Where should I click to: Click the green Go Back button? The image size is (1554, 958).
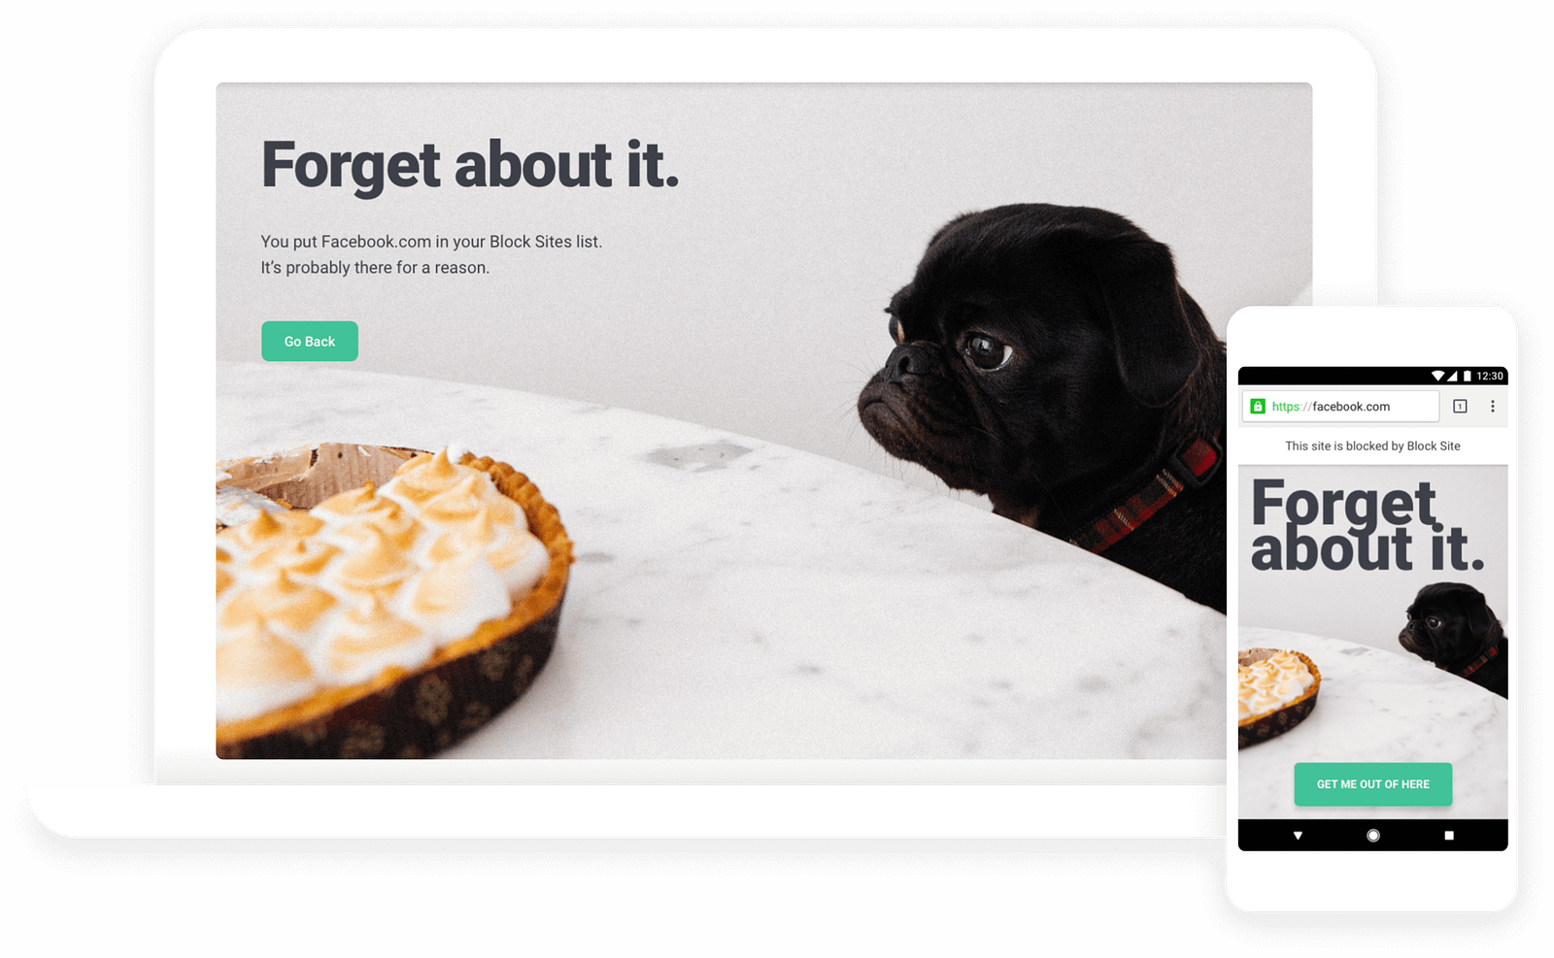point(309,341)
